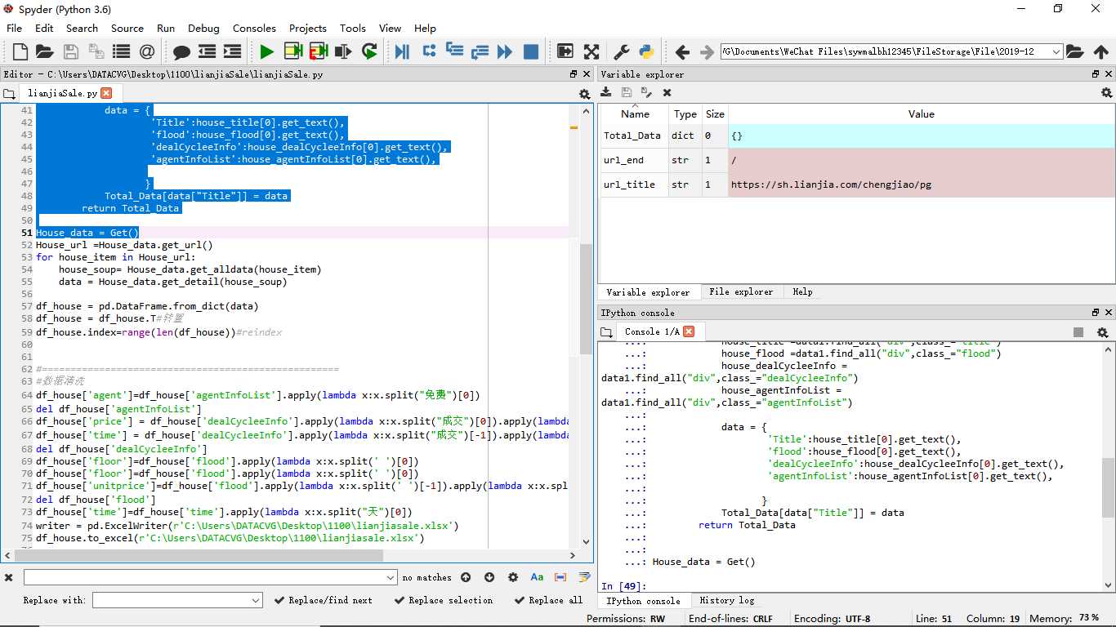Remove all variables in Variable explorer
Viewport: 1116px width, 627px height.
pyautogui.click(x=667, y=92)
